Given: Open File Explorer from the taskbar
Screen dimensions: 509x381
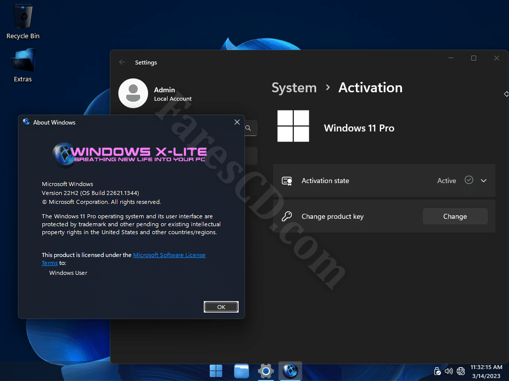Looking at the screenshot, I should (241, 371).
